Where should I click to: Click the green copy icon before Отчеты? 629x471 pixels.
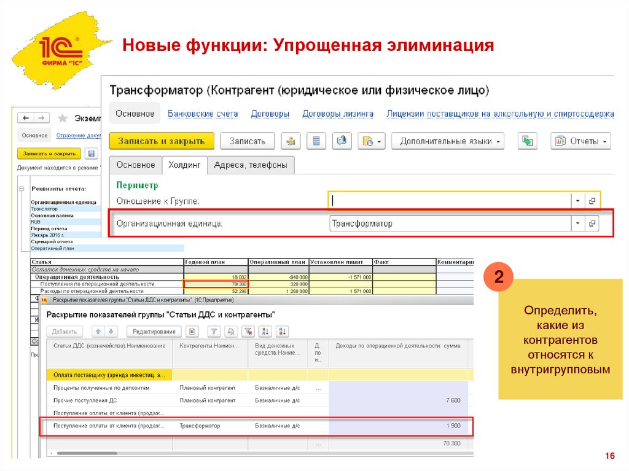click(x=527, y=141)
